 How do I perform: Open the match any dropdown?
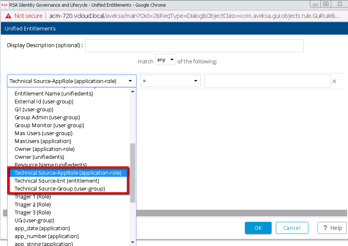coord(165,60)
